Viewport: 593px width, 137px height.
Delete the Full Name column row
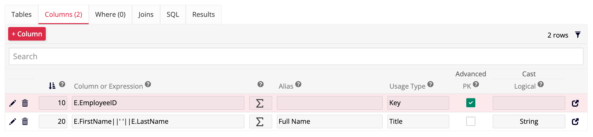(x=25, y=122)
